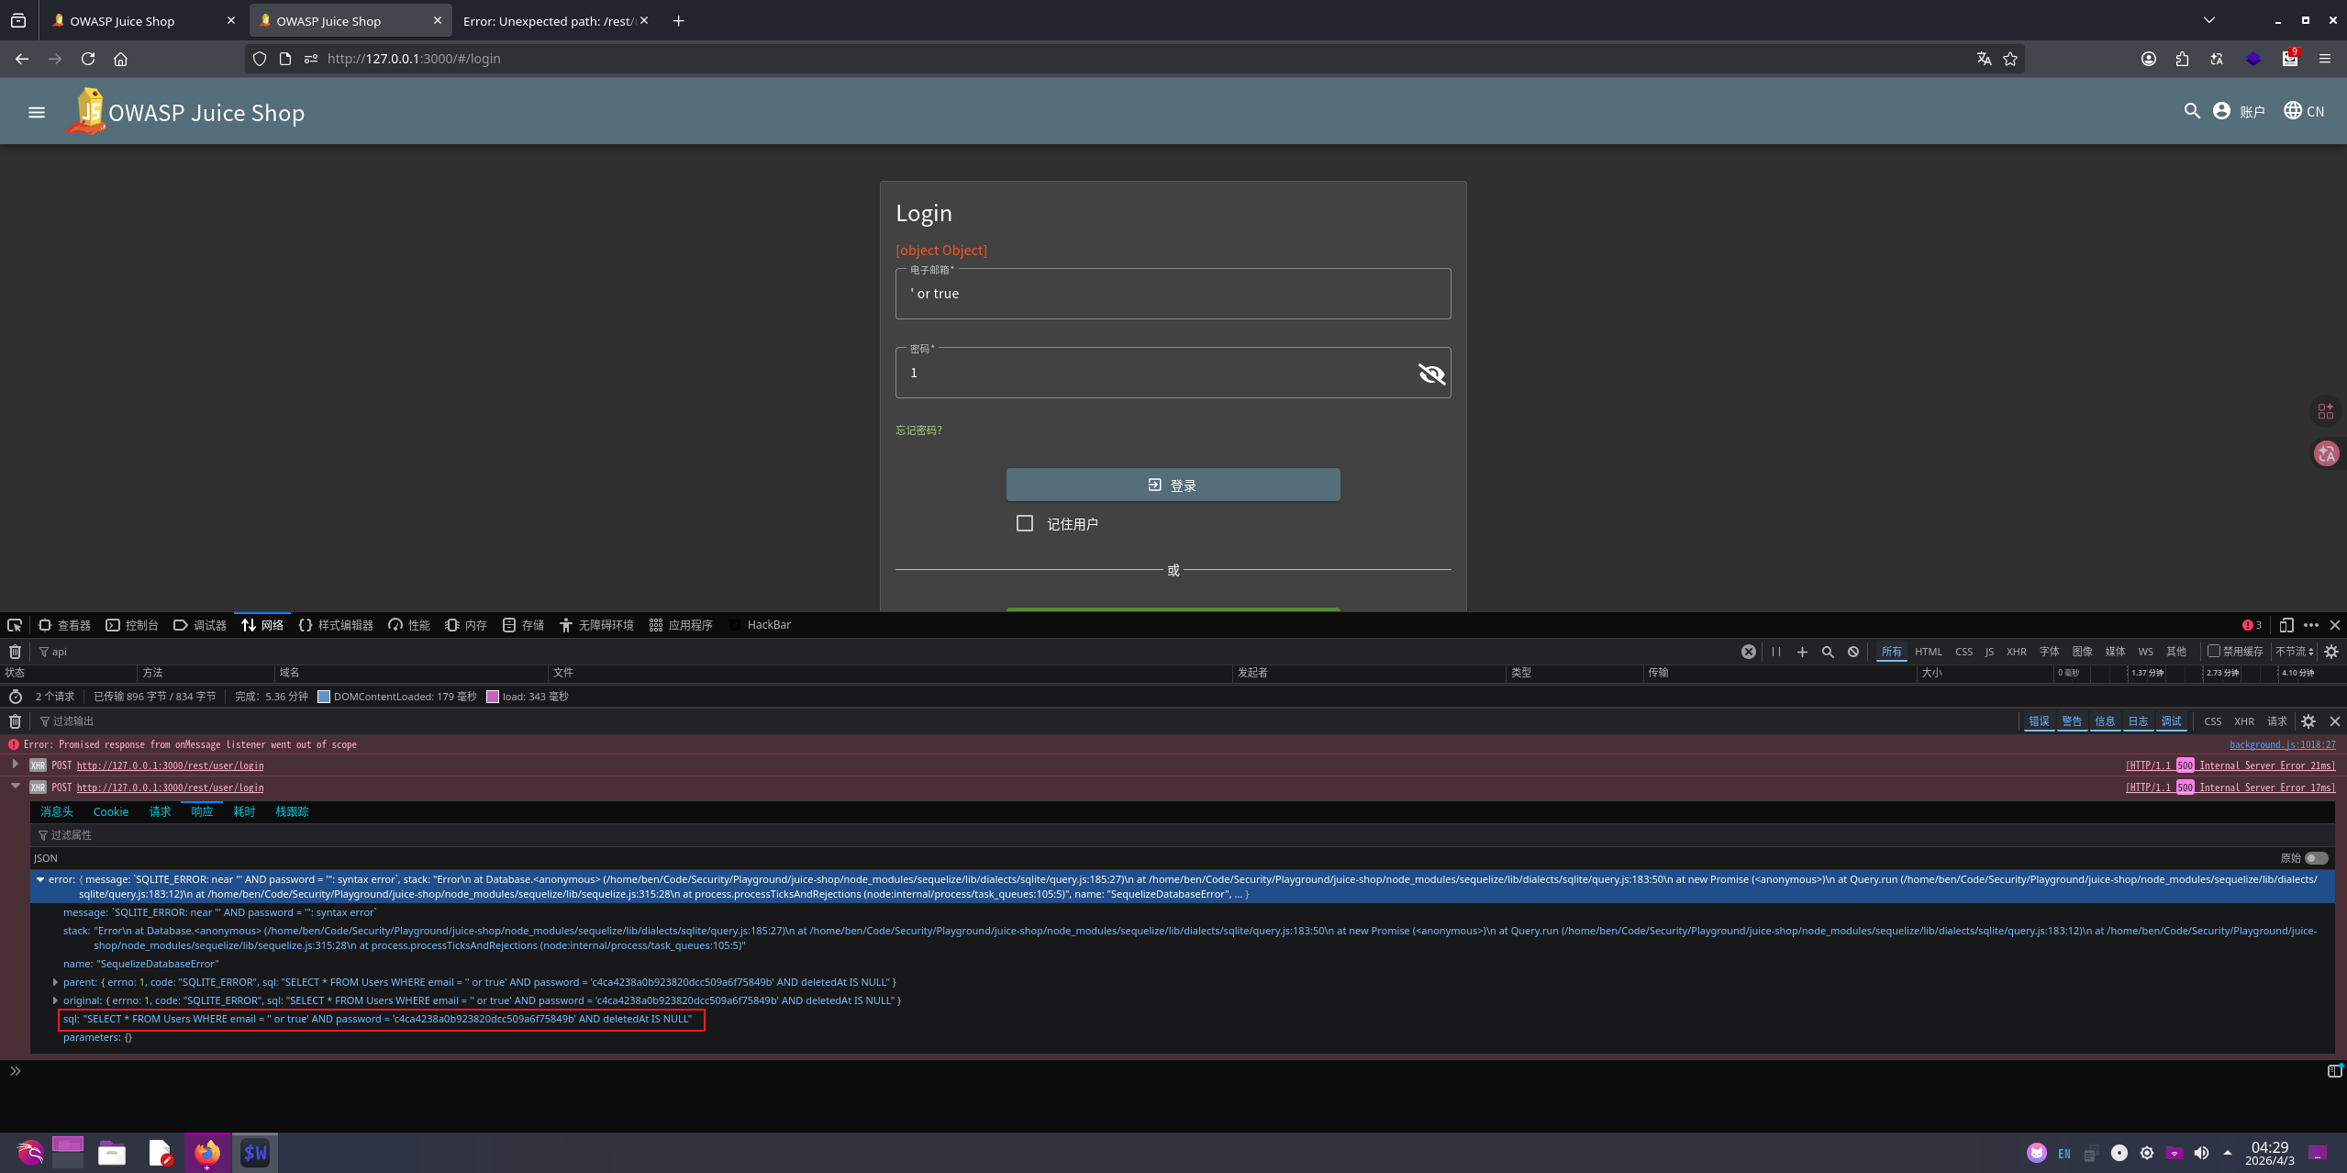Launch the terminal from the taskbar
2347x1173 pixels.
(x=254, y=1153)
